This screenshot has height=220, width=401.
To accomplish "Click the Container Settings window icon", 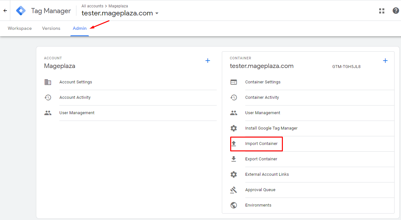I will (x=234, y=82).
